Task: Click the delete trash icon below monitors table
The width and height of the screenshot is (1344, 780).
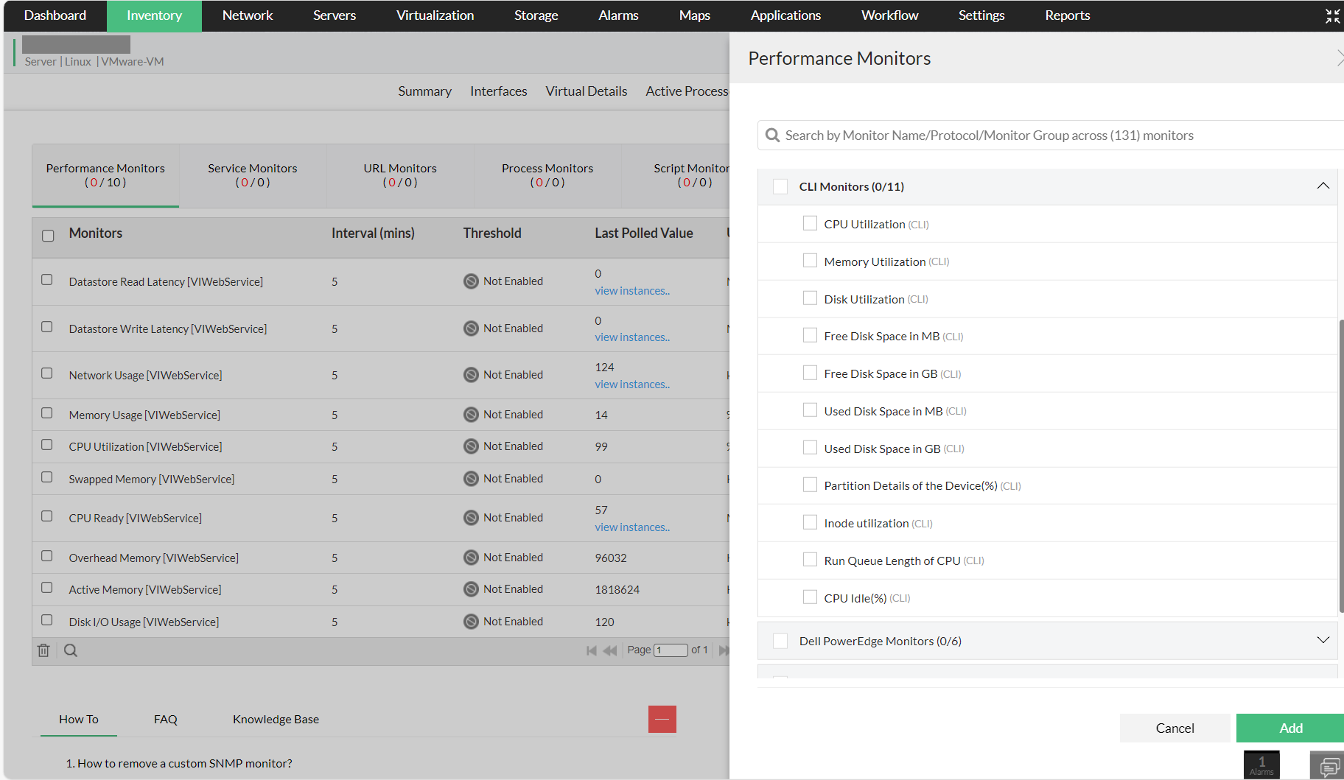Action: 43,650
